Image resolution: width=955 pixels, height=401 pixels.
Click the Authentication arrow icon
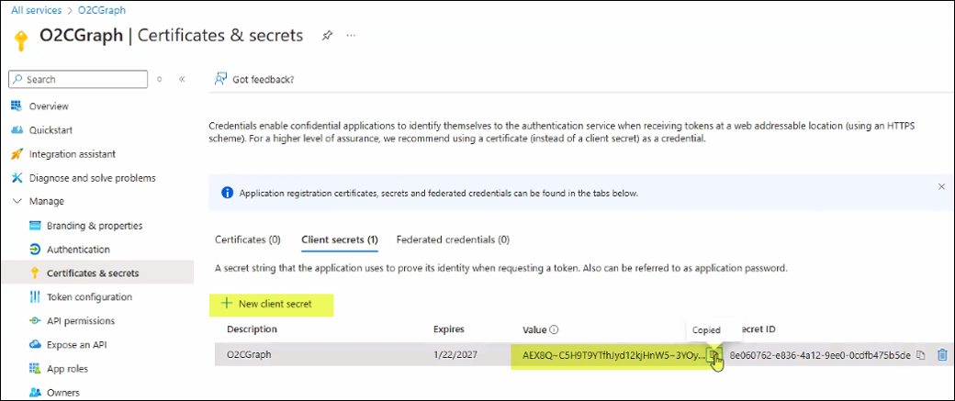[x=35, y=250]
